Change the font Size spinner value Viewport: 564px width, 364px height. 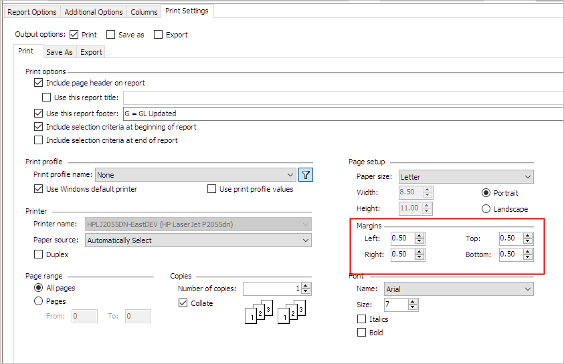(413, 305)
